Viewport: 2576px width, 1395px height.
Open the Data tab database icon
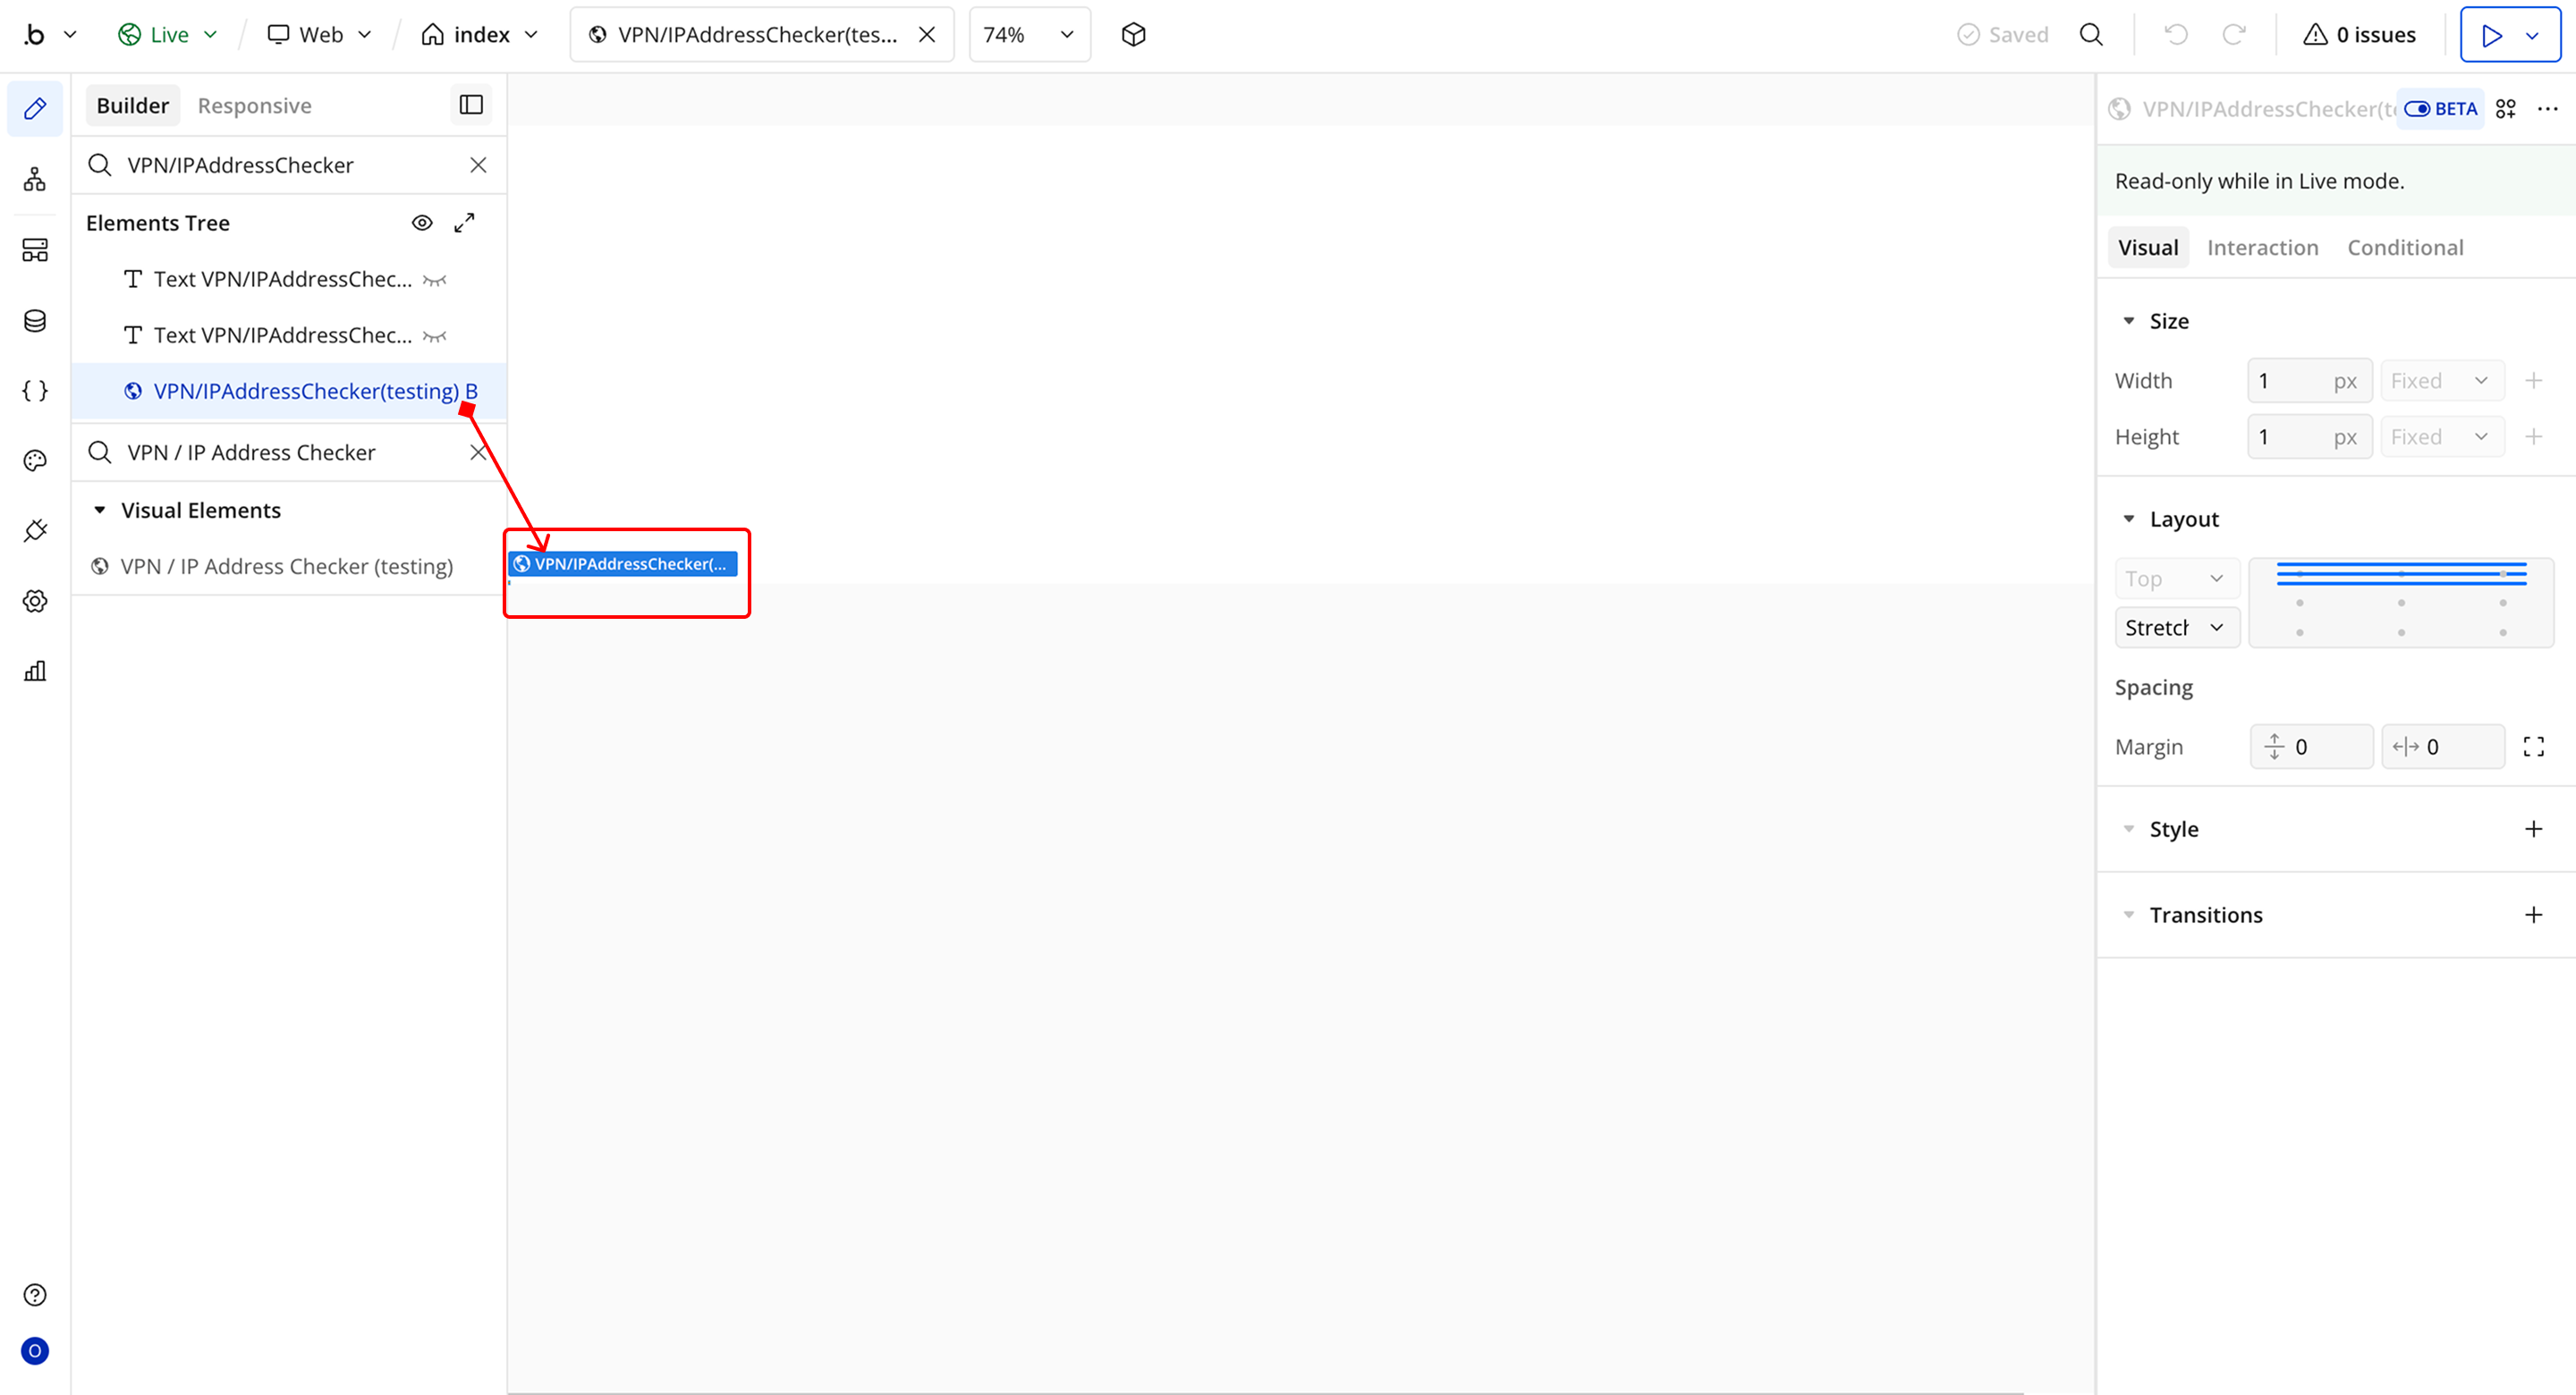(35, 321)
